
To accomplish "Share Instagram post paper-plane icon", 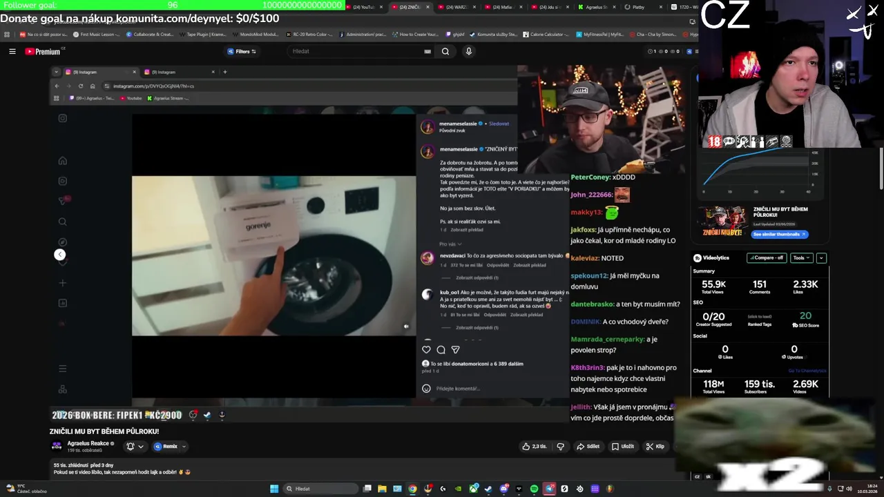I will coord(455,350).
